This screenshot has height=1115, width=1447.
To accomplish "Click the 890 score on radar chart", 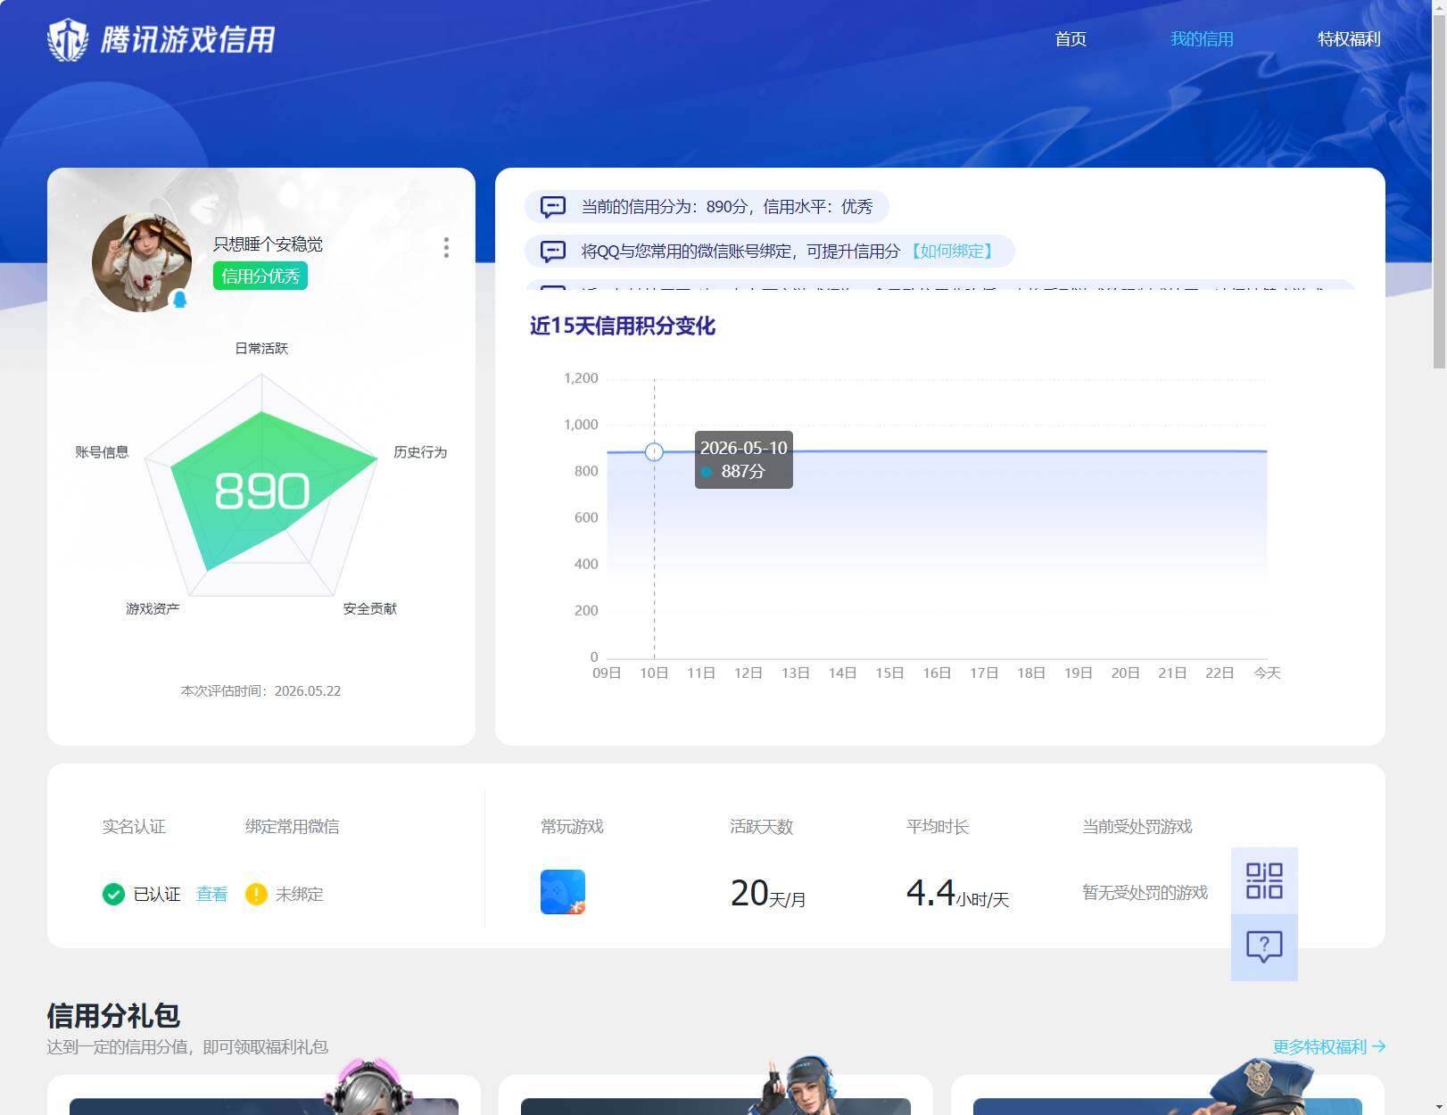I will pos(261,491).
